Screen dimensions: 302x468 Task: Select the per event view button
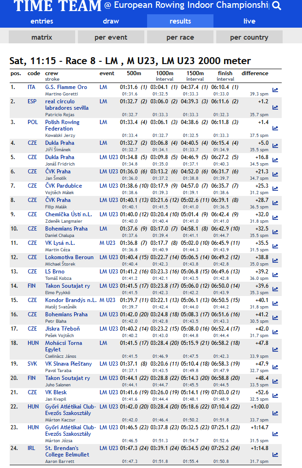coord(111,37)
